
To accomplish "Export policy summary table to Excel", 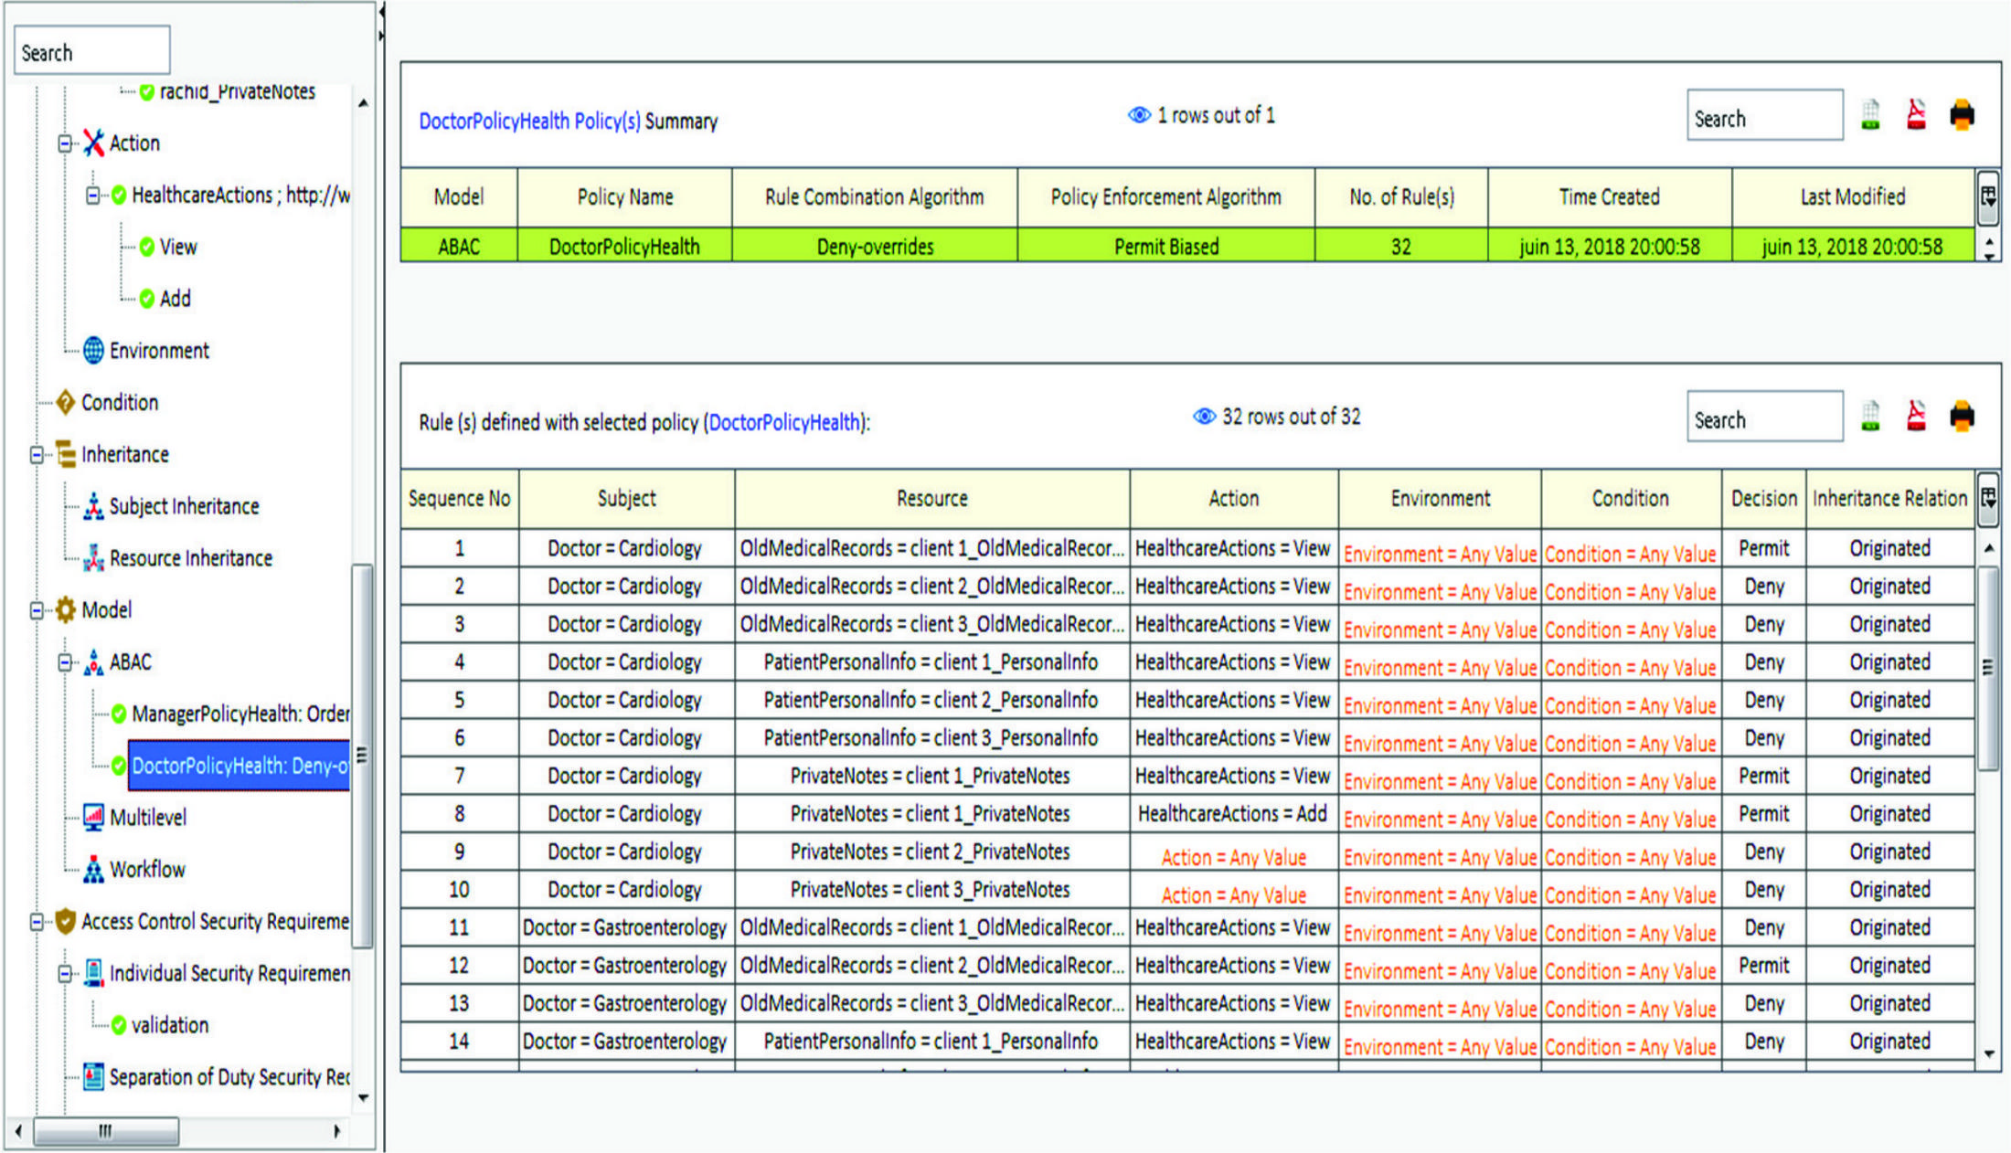I will (x=1871, y=116).
